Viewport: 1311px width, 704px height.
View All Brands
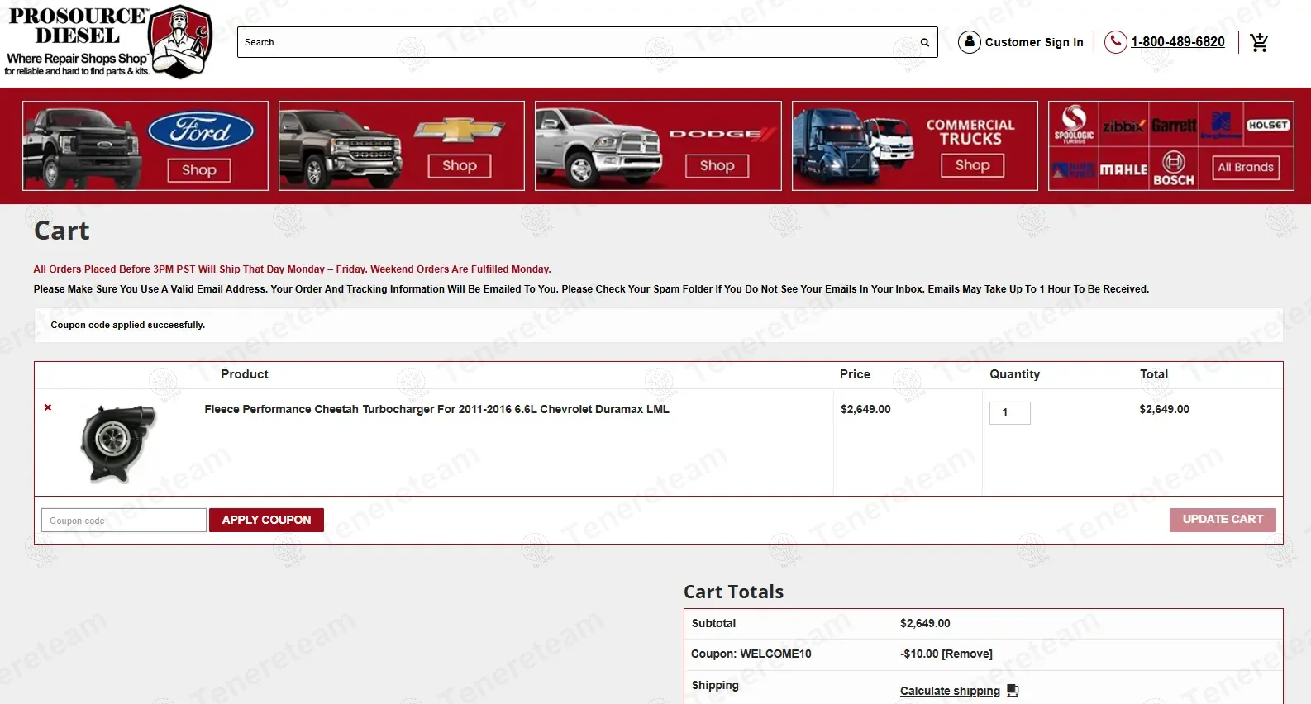(x=1245, y=167)
